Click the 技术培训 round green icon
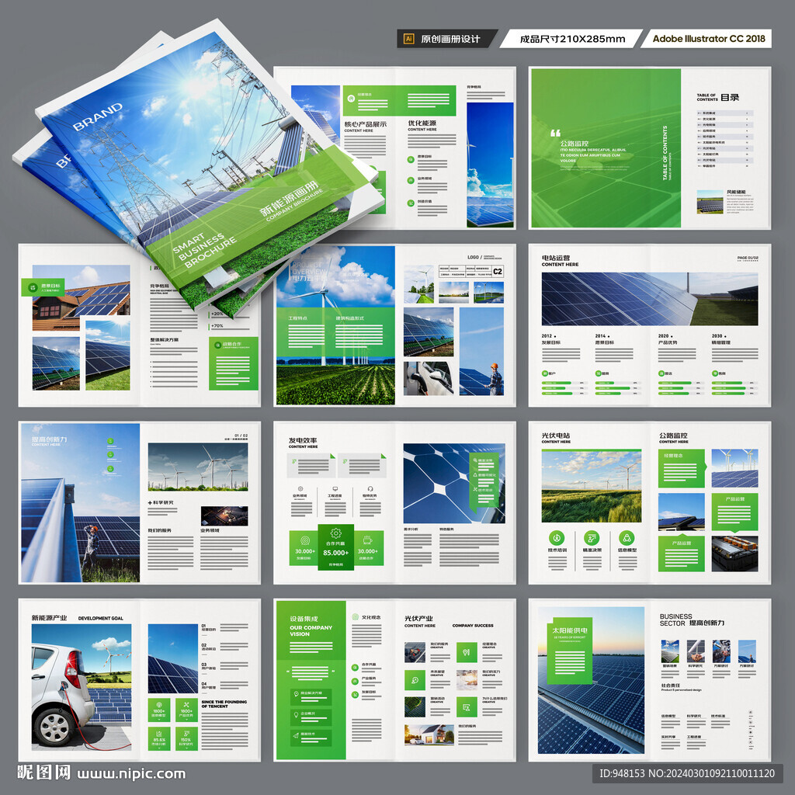This screenshot has height=795, width=795. click(557, 537)
